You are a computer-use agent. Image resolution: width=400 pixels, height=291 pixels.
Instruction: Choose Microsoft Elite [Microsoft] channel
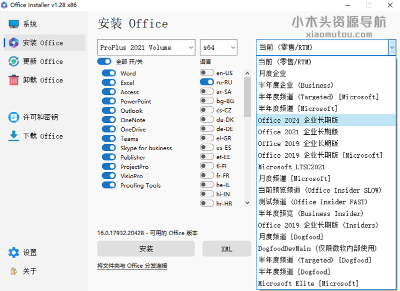point(326,284)
